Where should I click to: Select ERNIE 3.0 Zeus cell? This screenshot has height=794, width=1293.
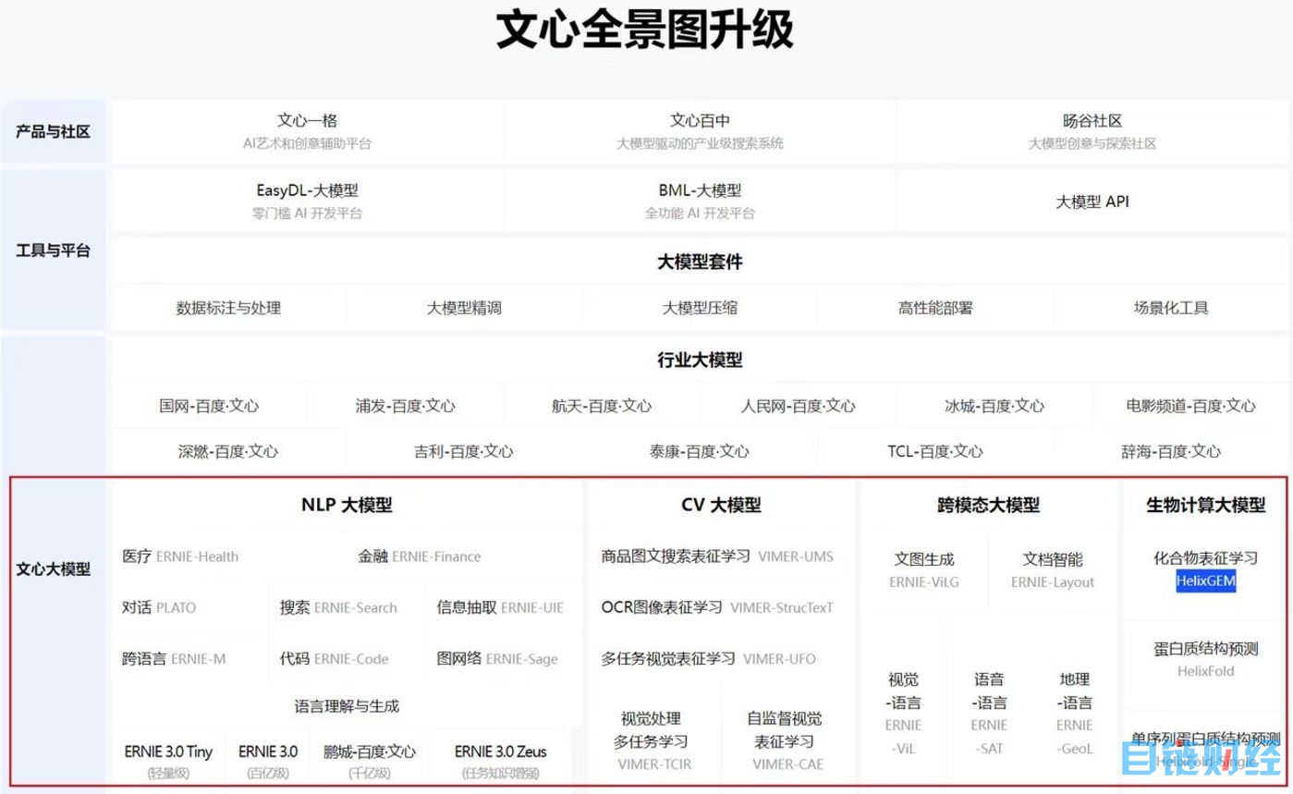coord(500,762)
